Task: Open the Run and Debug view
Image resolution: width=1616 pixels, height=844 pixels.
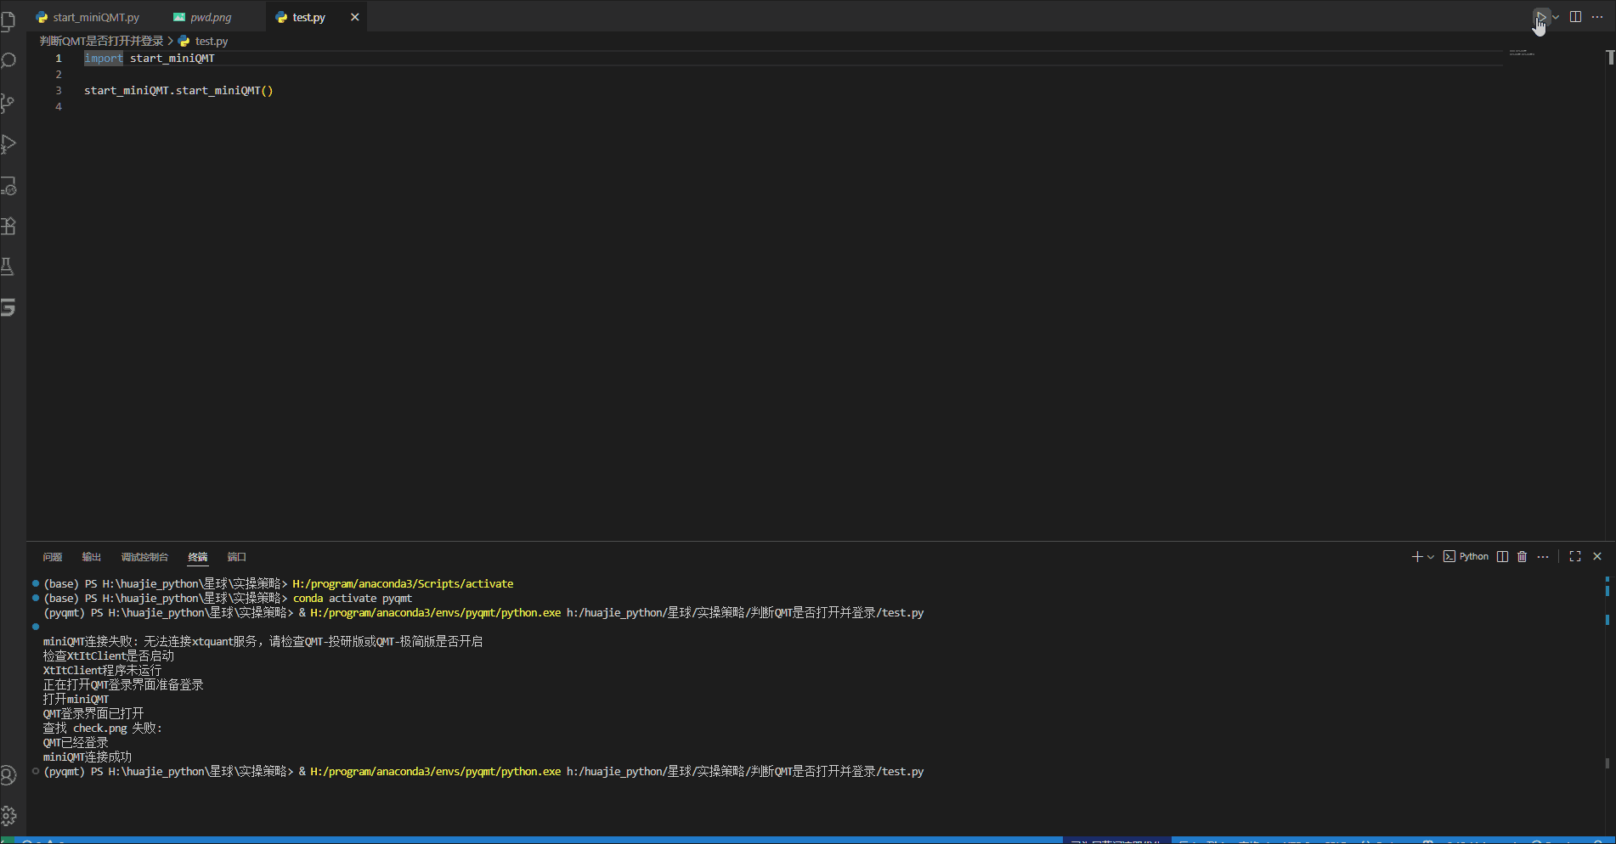Action: click(x=9, y=144)
